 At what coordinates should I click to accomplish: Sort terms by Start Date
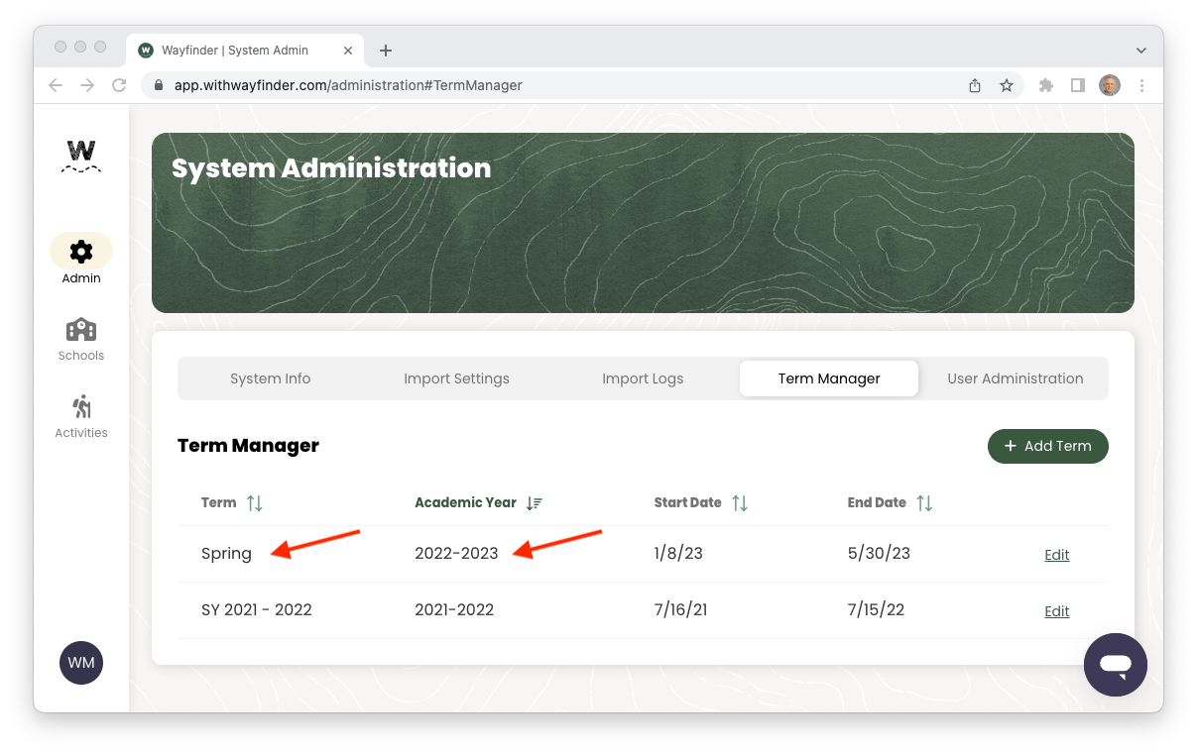tap(740, 502)
